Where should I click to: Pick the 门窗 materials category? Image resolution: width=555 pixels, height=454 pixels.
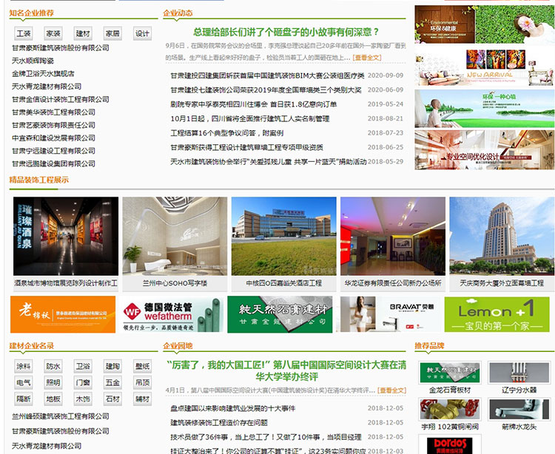click(x=83, y=382)
